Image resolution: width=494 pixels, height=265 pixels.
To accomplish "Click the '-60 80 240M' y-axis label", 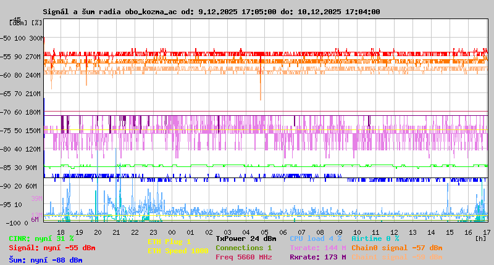I will pos(20,75).
